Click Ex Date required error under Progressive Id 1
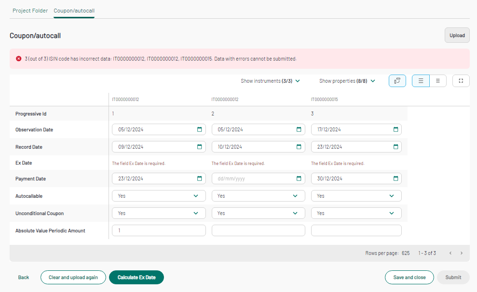 click(139, 163)
